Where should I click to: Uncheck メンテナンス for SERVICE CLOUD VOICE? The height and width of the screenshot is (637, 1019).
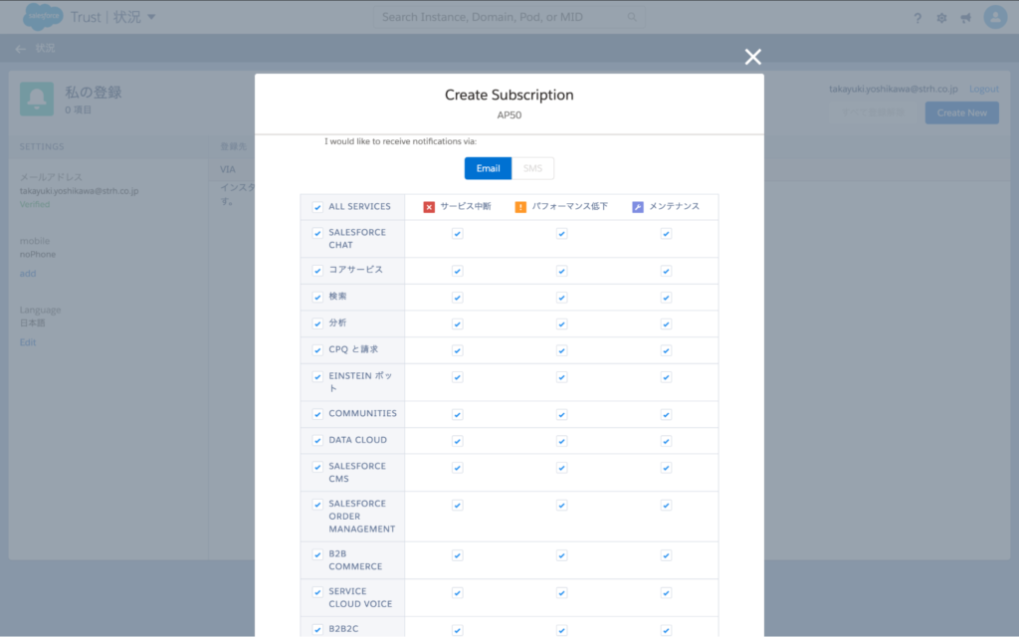tap(666, 593)
